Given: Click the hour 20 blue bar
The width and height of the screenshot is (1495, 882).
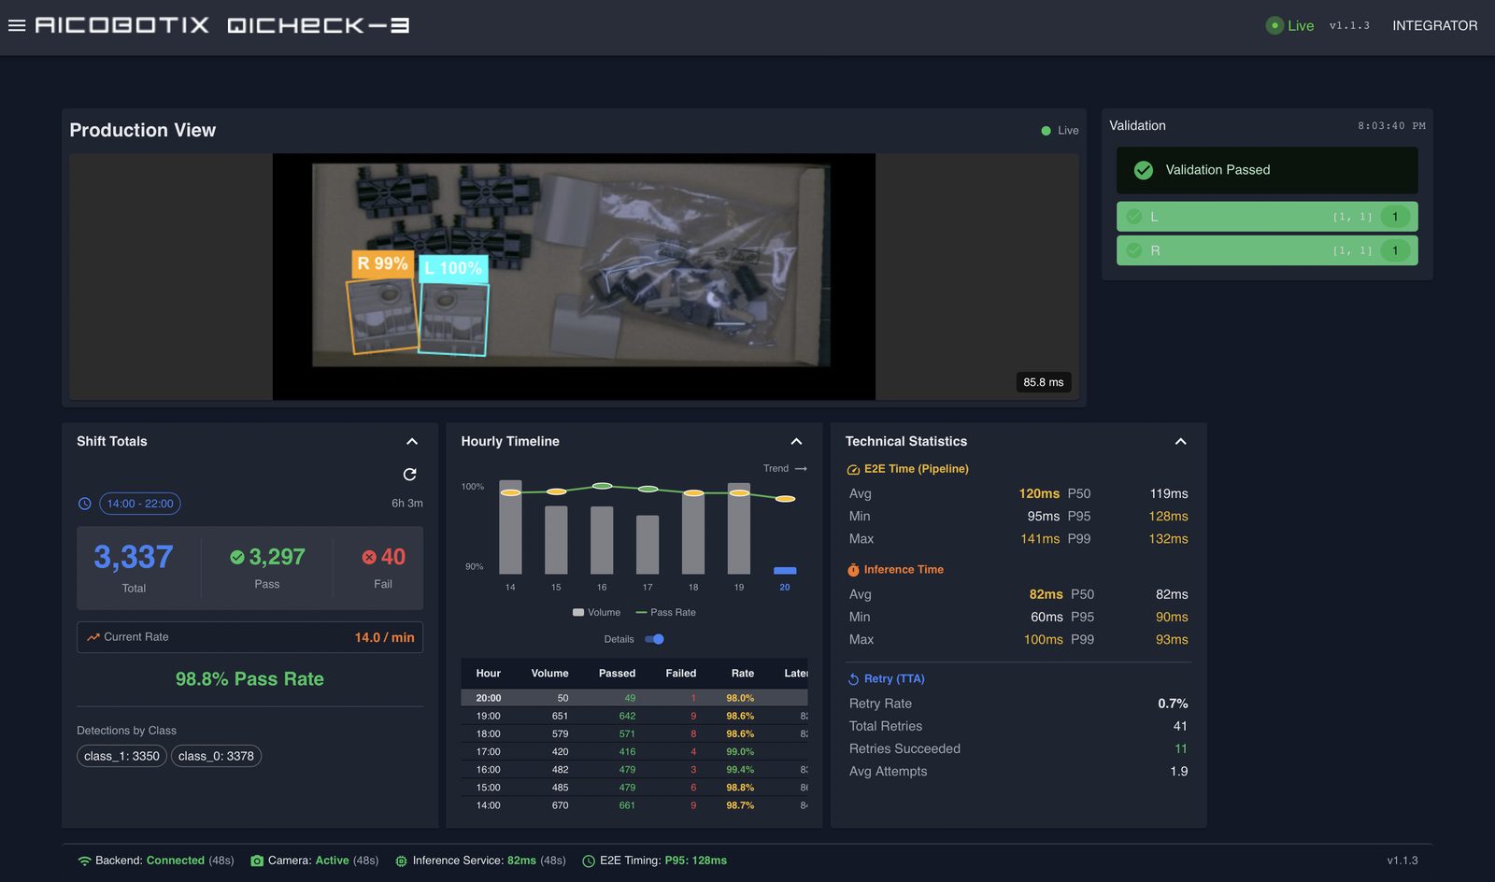Looking at the screenshot, I should [x=785, y=570].
